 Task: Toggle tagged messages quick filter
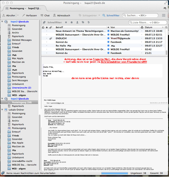tap(83, 22)
